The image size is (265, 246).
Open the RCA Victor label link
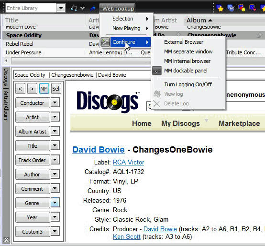[129, 162]
